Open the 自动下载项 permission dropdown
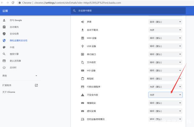The width and height of the screenshot is (194, 127). (165, 30)
